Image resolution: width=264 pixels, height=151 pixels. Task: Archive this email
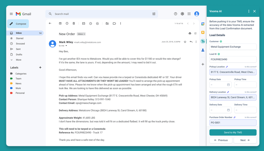[x=60, y=23]
